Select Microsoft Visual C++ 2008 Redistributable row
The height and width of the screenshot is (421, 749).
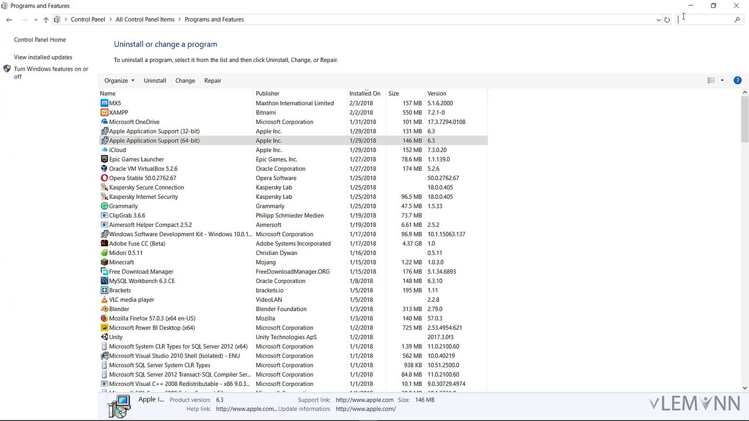click(x=293, y=384)
